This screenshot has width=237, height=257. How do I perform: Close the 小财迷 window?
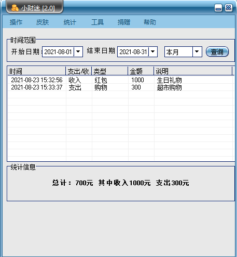(229, 8)
